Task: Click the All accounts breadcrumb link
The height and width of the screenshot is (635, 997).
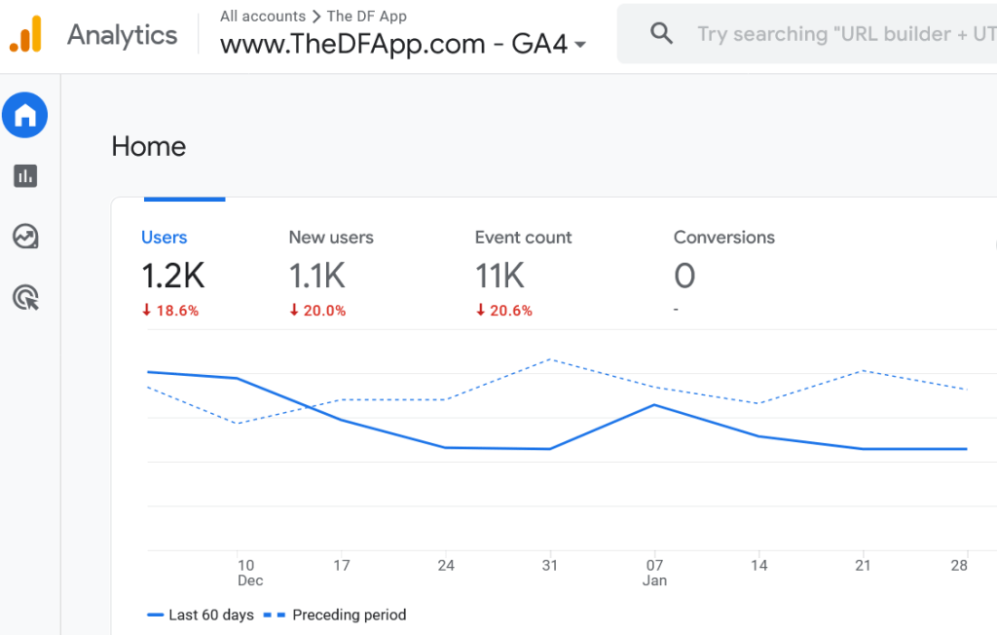Action: tap(262, 16)
